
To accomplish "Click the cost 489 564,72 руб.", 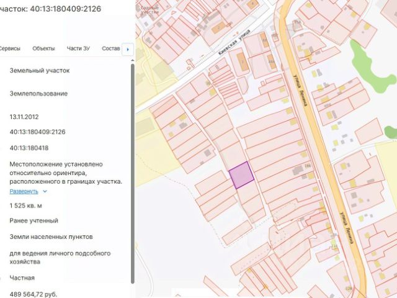I will 33,294.
